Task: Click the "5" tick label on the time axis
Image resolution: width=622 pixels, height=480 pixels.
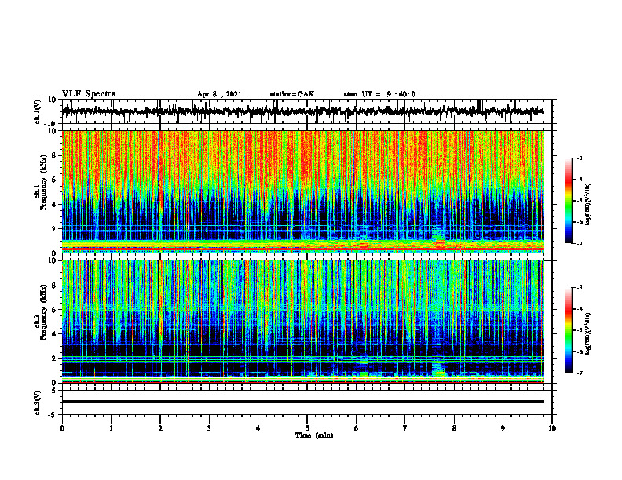Action: 307,428
